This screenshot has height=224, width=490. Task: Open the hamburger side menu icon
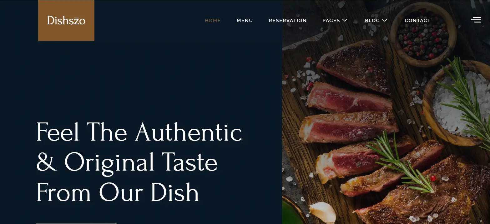point(476,20)
